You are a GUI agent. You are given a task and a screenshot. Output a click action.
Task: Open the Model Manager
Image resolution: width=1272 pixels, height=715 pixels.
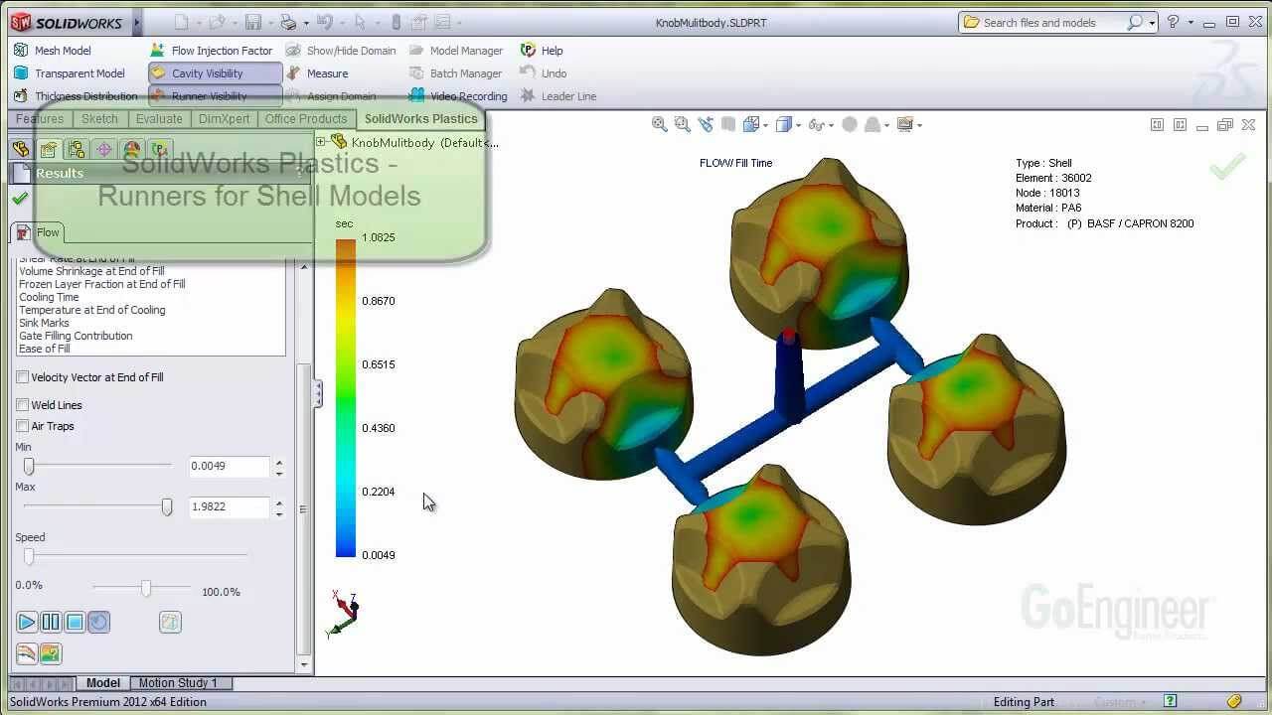click(455, 51)
